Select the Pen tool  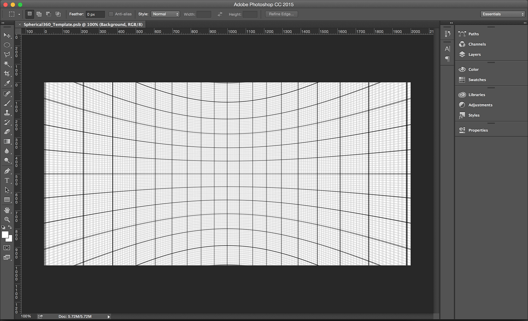click(7, 171)
